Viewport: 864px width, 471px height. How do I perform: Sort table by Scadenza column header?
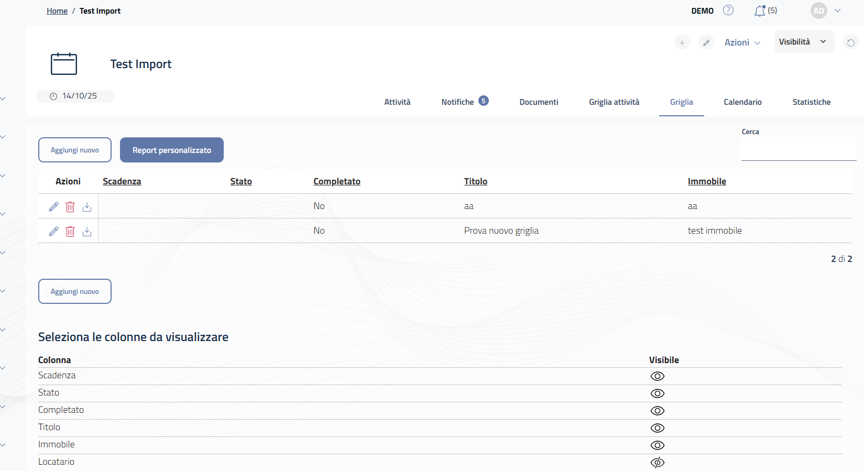click(x=122, y=181)
